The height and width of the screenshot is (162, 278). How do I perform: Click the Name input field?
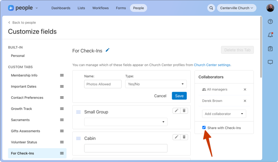pos(103,84)
